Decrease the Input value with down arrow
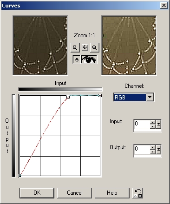Screen dimensions: 170x204 coord(153,126)
